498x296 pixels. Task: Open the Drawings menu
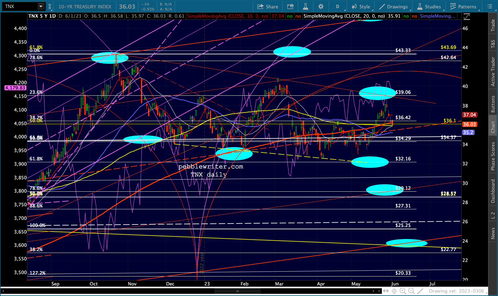click(394, 7)
